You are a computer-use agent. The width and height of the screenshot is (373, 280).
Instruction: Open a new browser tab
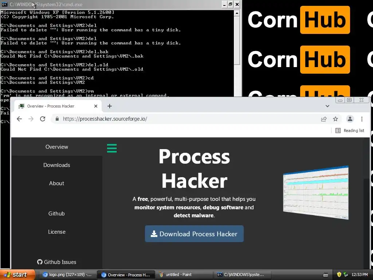coord(109,106)
